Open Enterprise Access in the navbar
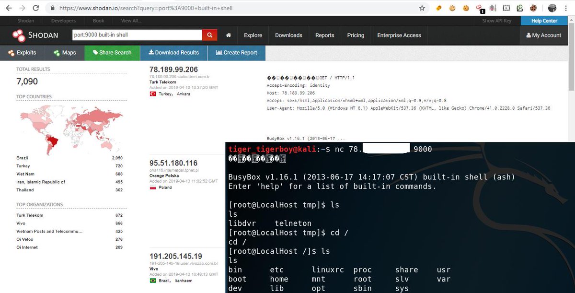The width and height of the screenshot is (575, 293). click(x=399, y=35)
